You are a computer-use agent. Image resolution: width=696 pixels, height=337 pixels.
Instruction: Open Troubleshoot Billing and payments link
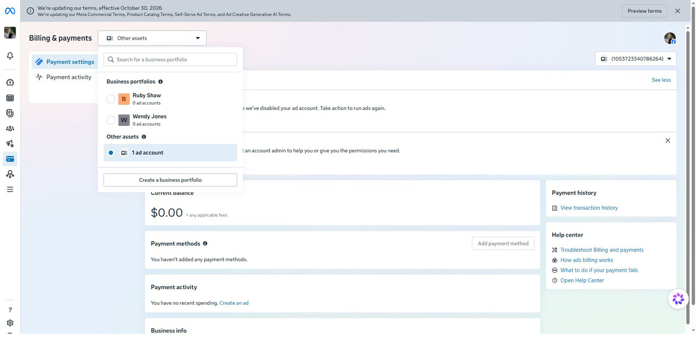pos(602,250)
